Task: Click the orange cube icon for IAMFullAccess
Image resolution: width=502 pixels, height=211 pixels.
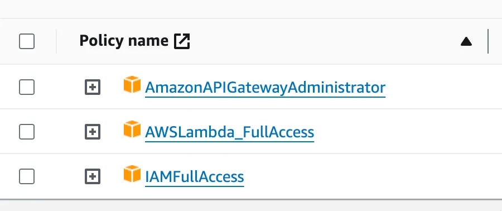Action: [x=132, y=174]
